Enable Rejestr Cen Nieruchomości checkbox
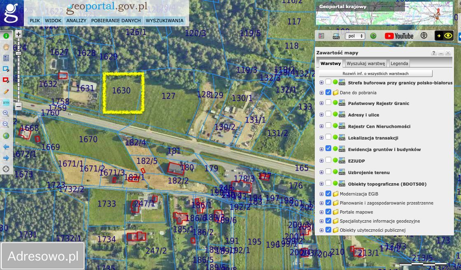461x270 pixels. (x=328, y=126)
